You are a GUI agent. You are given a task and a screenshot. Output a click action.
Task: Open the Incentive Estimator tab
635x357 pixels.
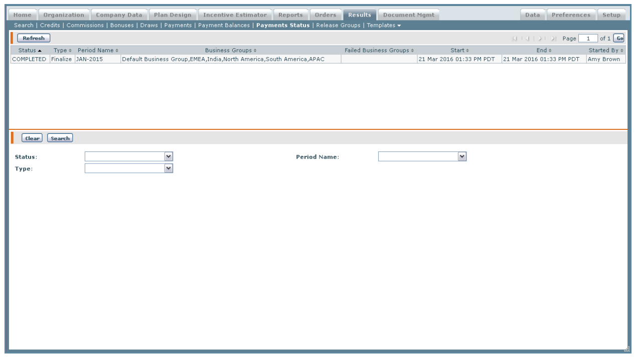point(235,15)
